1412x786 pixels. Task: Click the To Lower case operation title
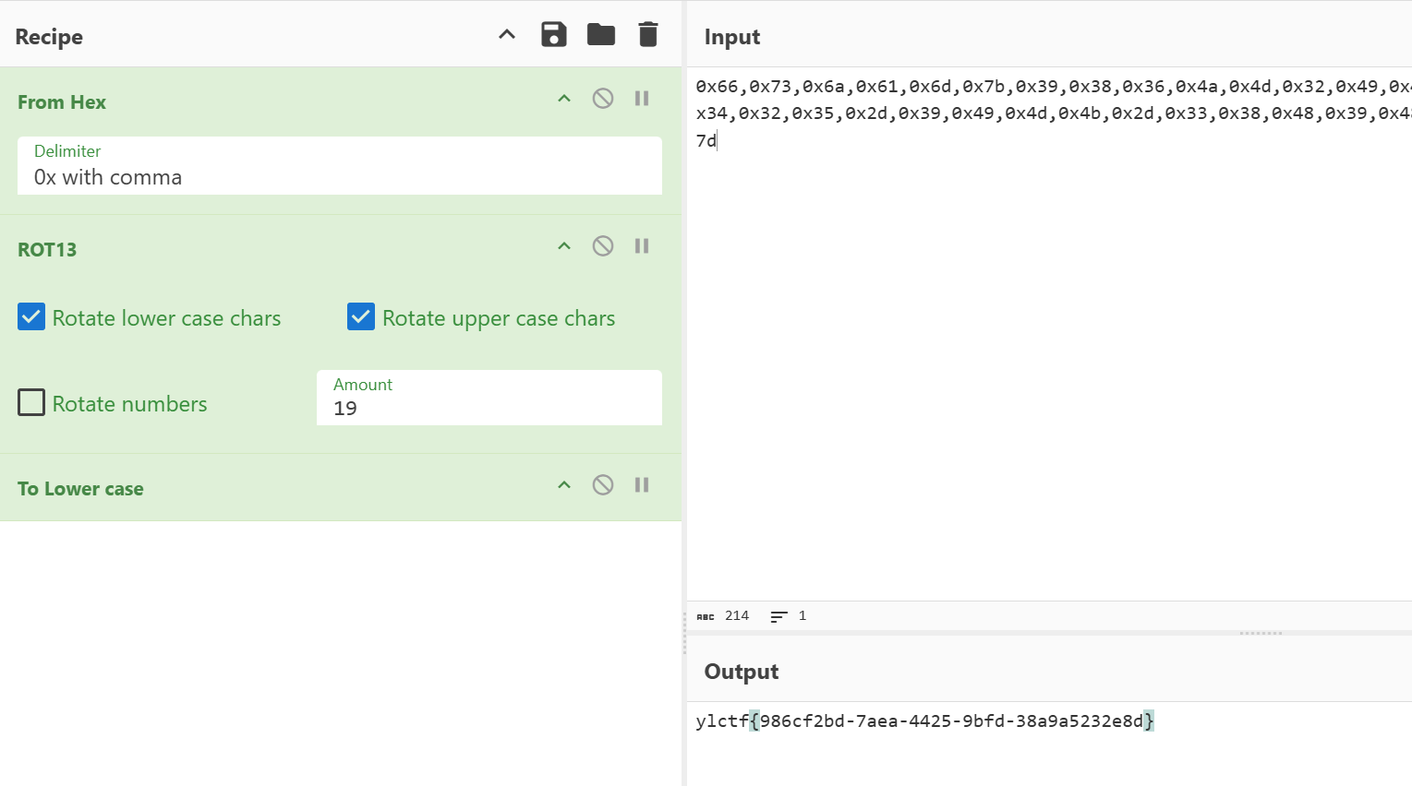click(x=80, y=489)
